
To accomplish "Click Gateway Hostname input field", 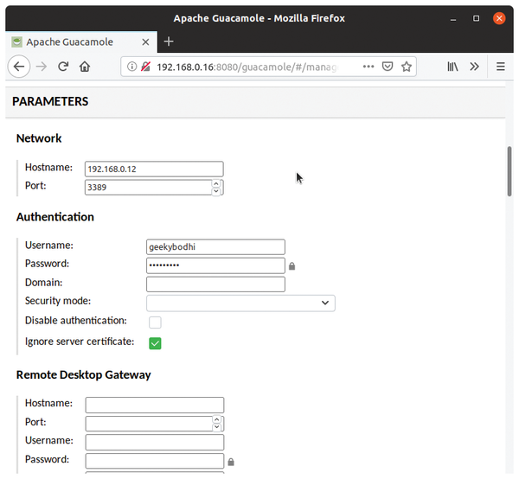I will click(155, 405).
